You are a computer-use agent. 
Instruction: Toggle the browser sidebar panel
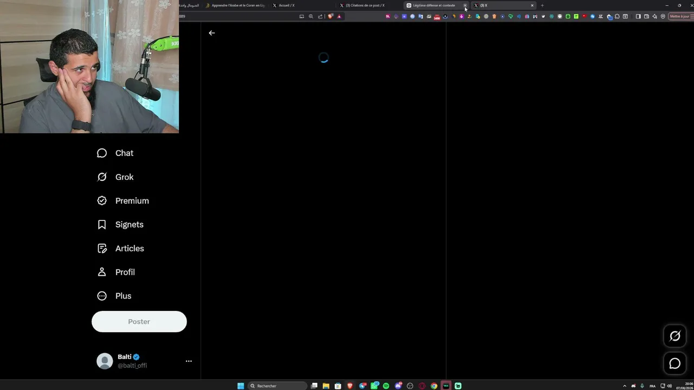[638, 16]
